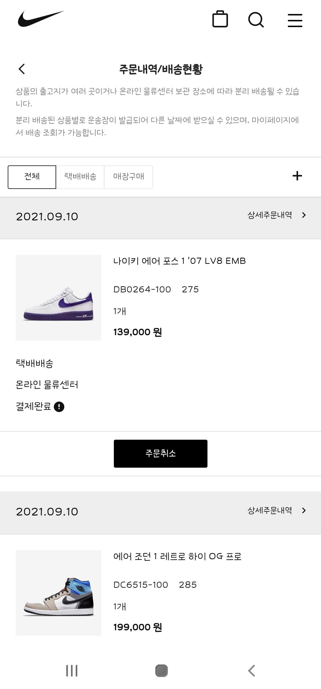
Task: Open search with magnifier icon
Action: tap(256, 20)
